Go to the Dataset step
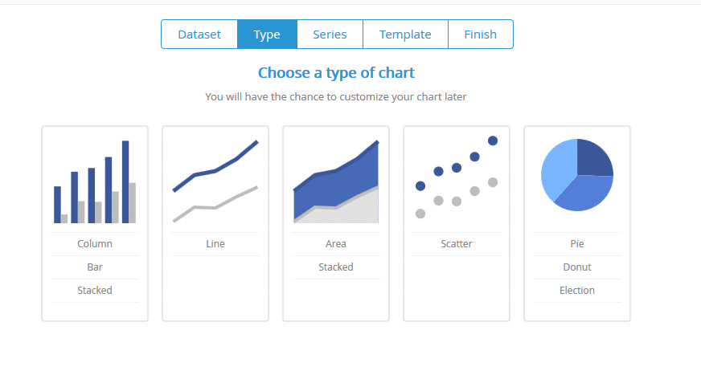The image size is (701, 383). coord(199,35)
